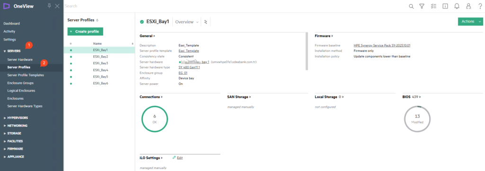Click the iLO Settings Edit link

[x=180, y=158]
